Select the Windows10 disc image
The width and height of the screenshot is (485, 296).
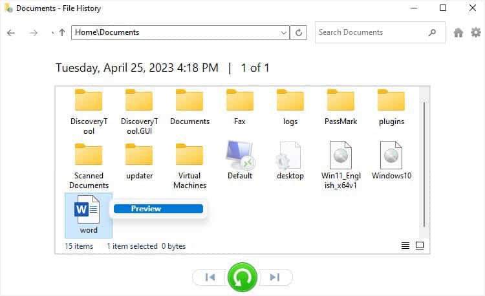391,160
